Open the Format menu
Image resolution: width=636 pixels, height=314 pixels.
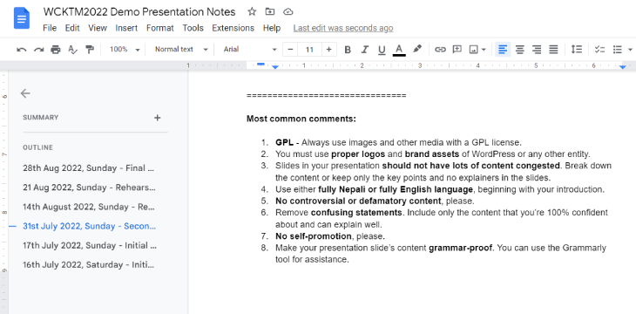(x=159, y=28)
